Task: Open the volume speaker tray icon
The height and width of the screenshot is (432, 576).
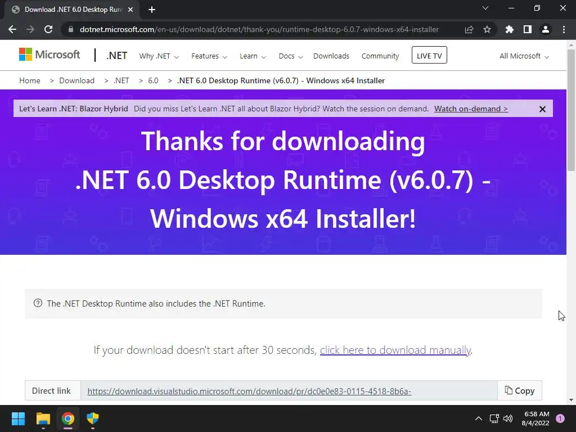Action: coord(508,418)
